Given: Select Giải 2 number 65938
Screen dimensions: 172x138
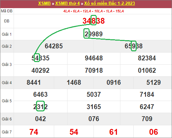Looking at the screenshot, I should coord(133,46).
